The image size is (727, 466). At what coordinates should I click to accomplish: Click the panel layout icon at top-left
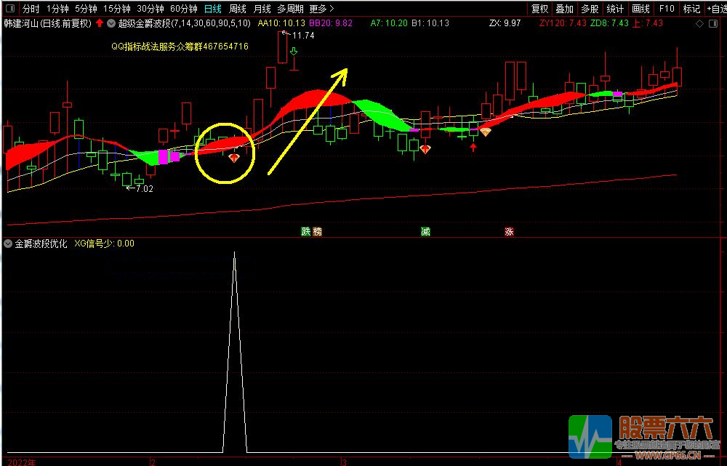tap(8, 9)
